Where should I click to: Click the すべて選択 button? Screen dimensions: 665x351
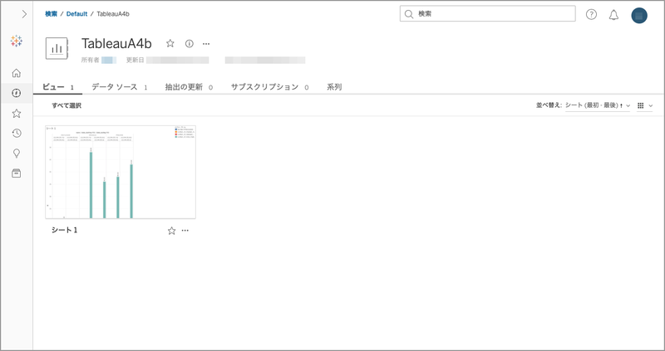click(x=66, y=105)
